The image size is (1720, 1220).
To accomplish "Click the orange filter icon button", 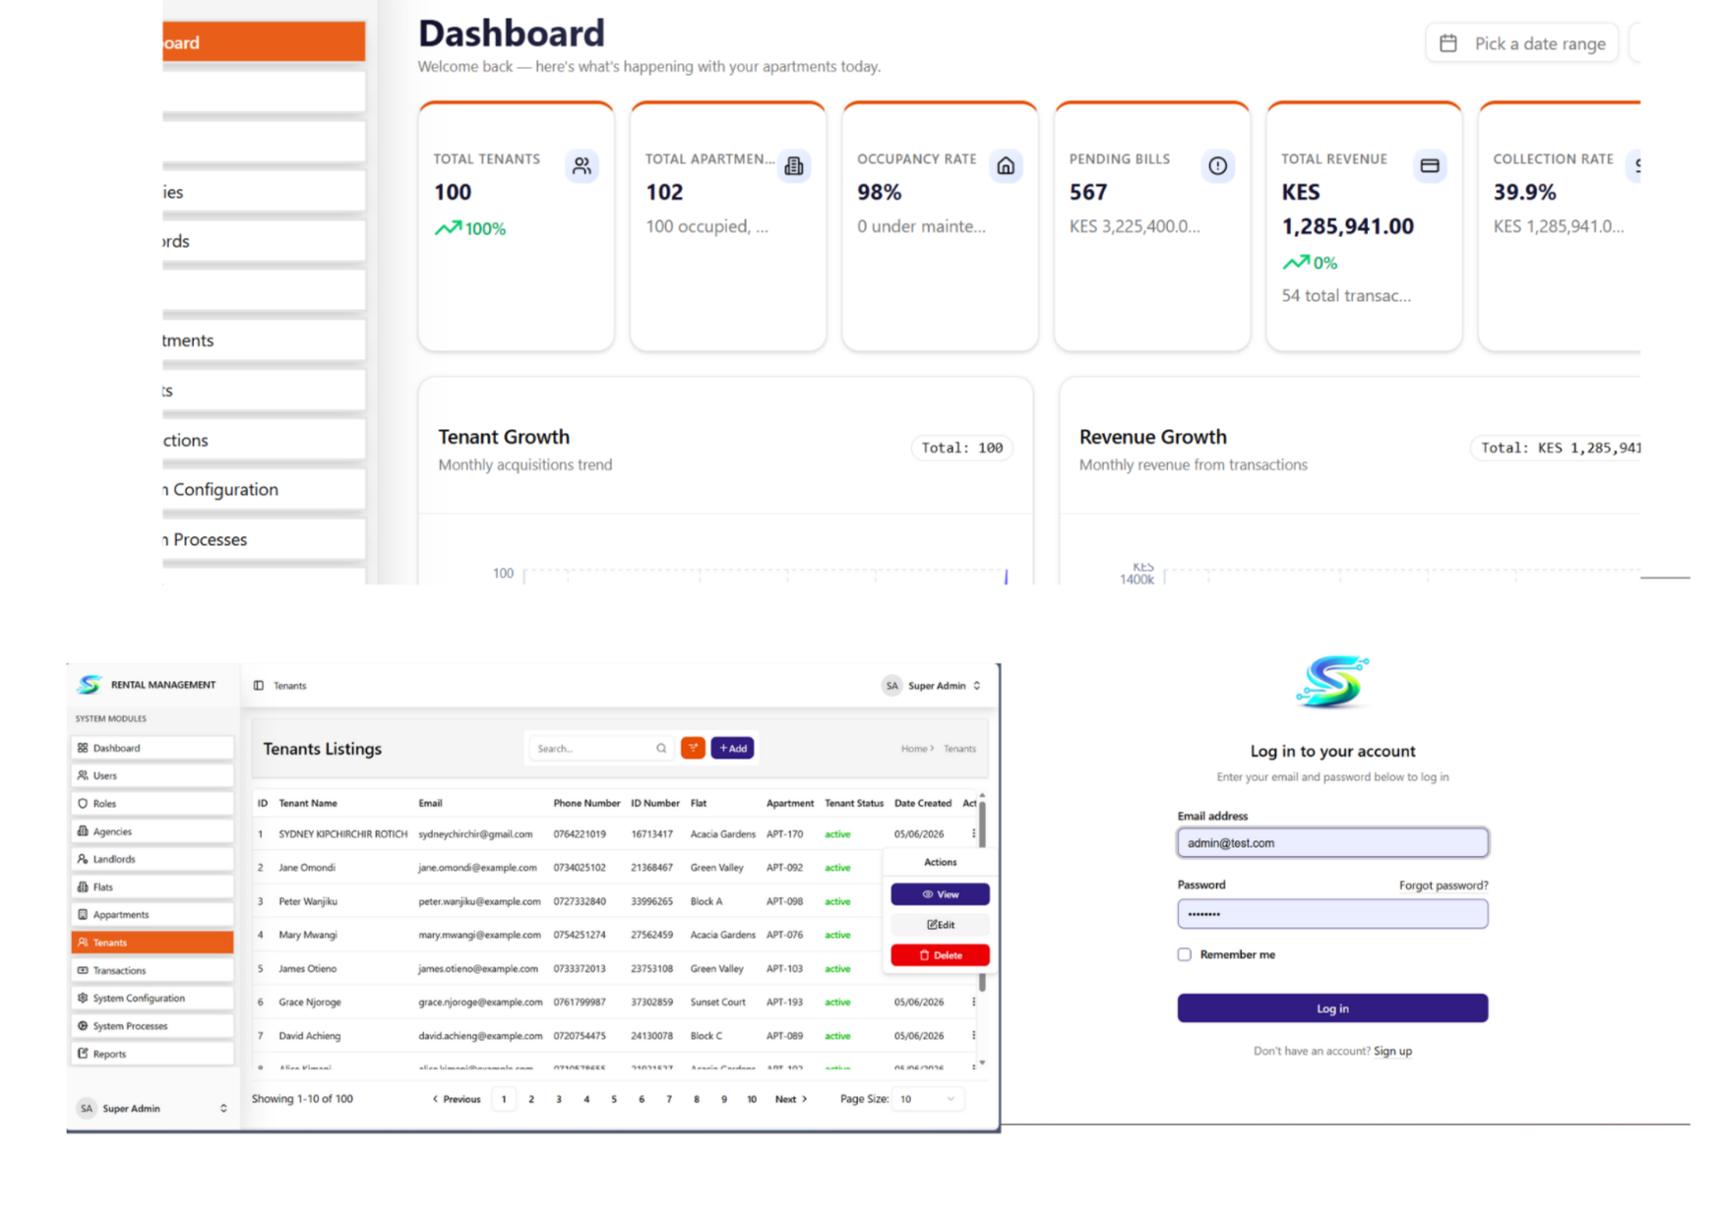I will [x=693, y=748].
